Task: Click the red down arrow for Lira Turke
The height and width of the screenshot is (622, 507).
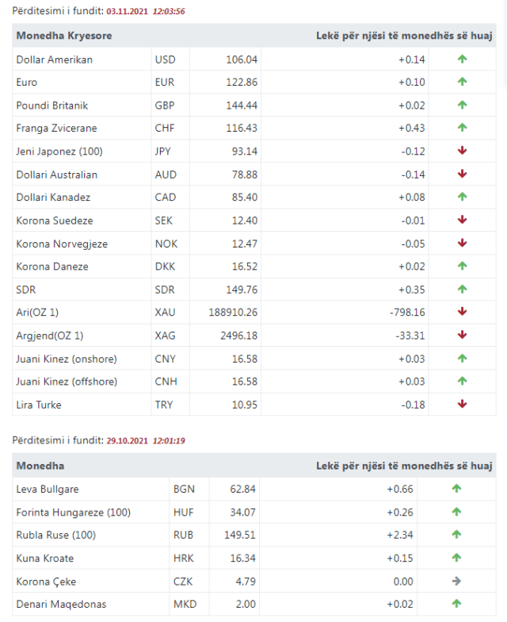Action: [x=463, y=404]
